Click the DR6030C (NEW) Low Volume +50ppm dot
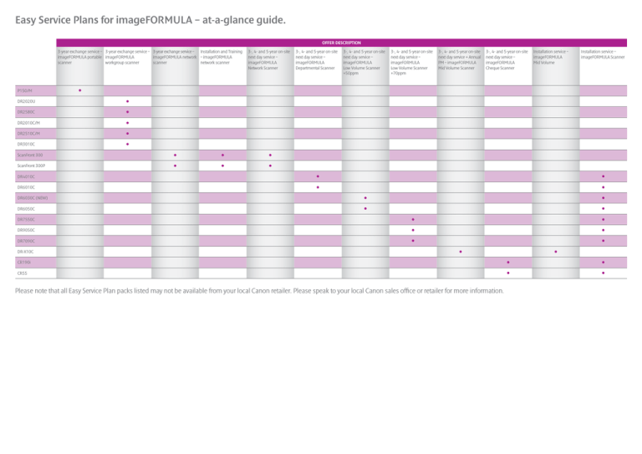This screenshot has width=642, height=454. [x=365, y=198]
